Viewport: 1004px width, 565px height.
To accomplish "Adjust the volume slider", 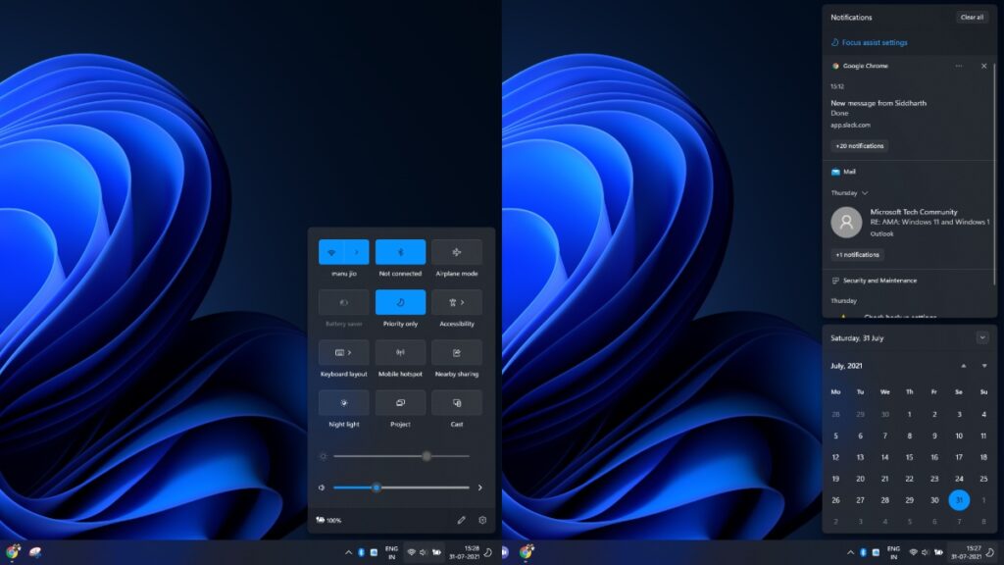I will (377, 487).
